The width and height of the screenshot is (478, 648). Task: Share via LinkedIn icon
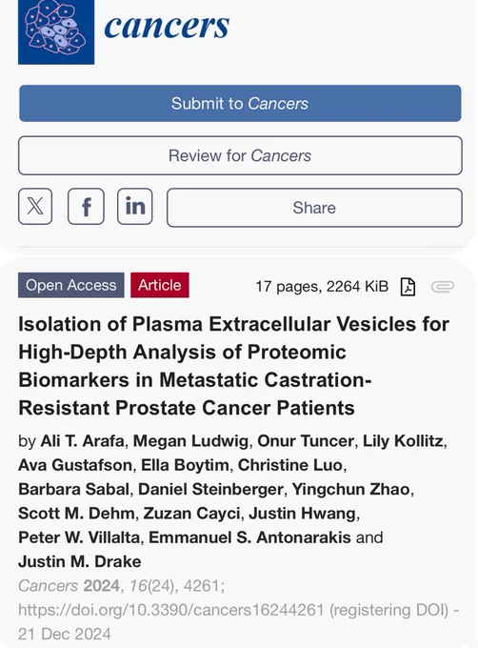click(x=134, y=206)
